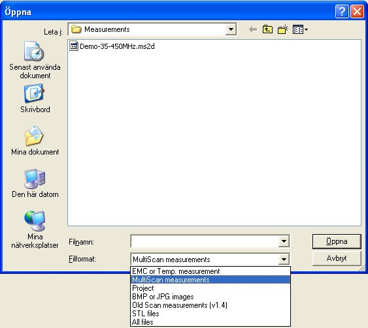Open the Mina dokument folder shortcut

click(35, 141)
